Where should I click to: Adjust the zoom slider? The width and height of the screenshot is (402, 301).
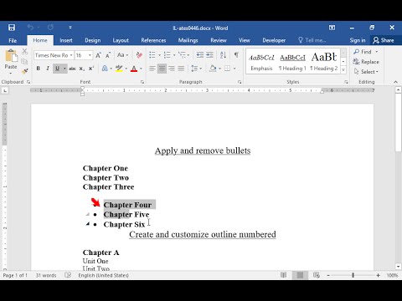pos(353,275)
